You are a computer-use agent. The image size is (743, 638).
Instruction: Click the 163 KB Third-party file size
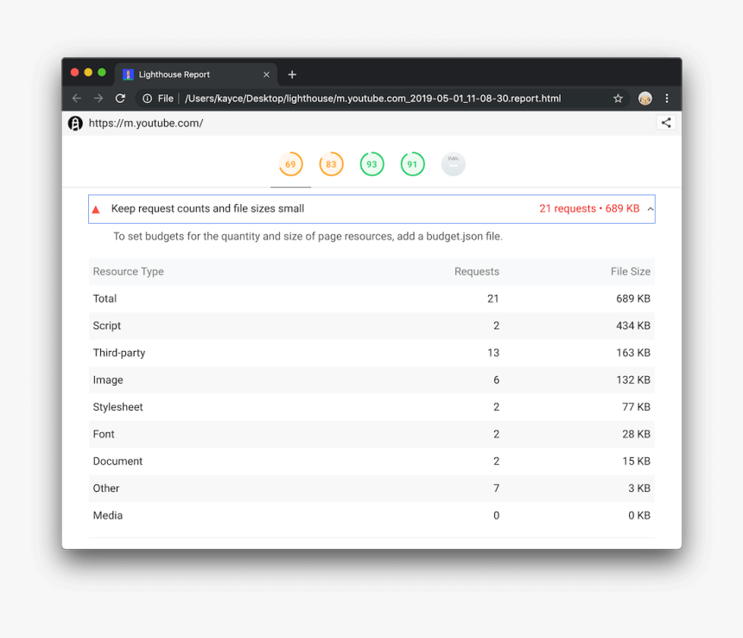click(633, 353)
